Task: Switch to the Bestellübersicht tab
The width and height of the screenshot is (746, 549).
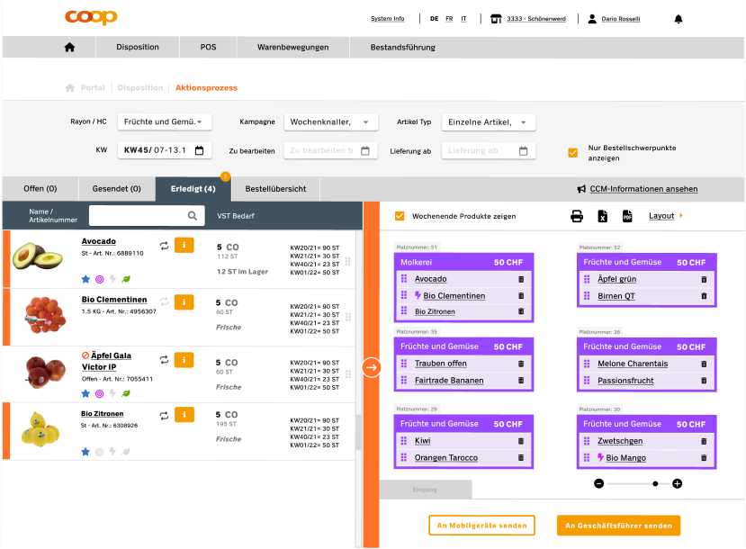Action: tap(276, 189)
